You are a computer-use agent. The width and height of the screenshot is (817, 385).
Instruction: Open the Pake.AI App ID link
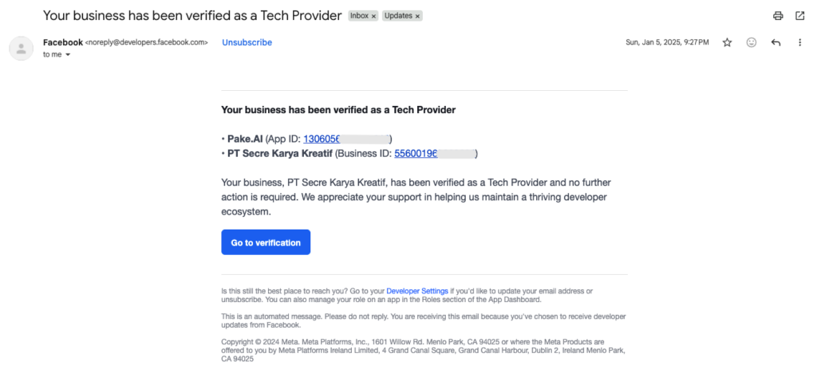tap(346, 139)
